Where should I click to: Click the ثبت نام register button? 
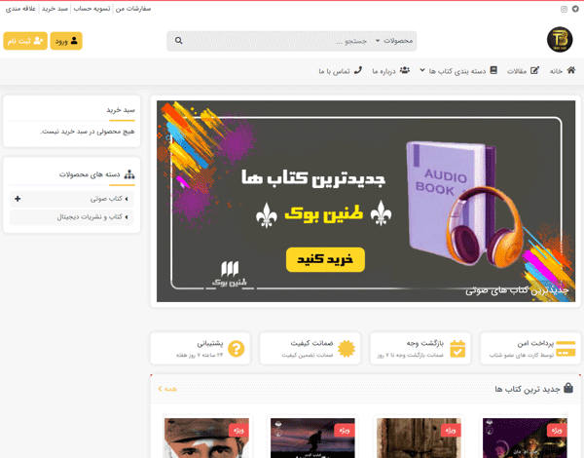coord(25,41)
